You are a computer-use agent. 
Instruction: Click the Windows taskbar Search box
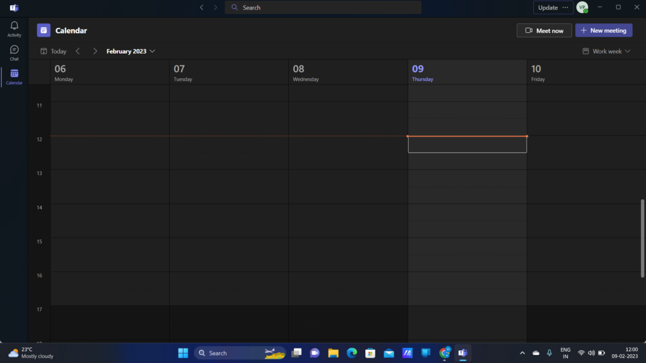point(240,353)
